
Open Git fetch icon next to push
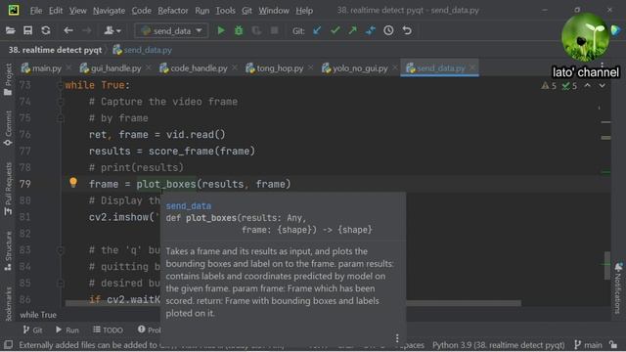(371, 30)
